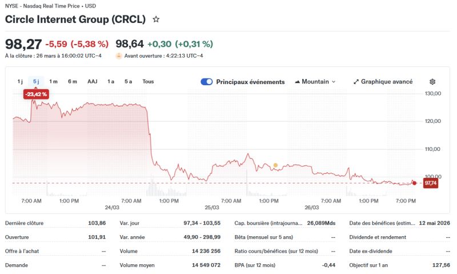Add CRCL to watchlist star icon
Image resolution: width=457 pixels, height=274 pixels.
(x=156, y=19)
